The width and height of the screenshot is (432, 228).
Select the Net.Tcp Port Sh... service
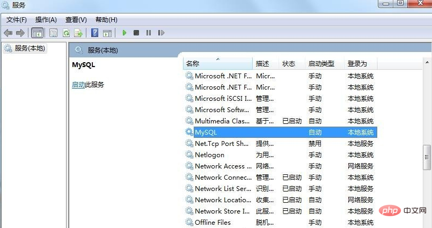point(281,144)
